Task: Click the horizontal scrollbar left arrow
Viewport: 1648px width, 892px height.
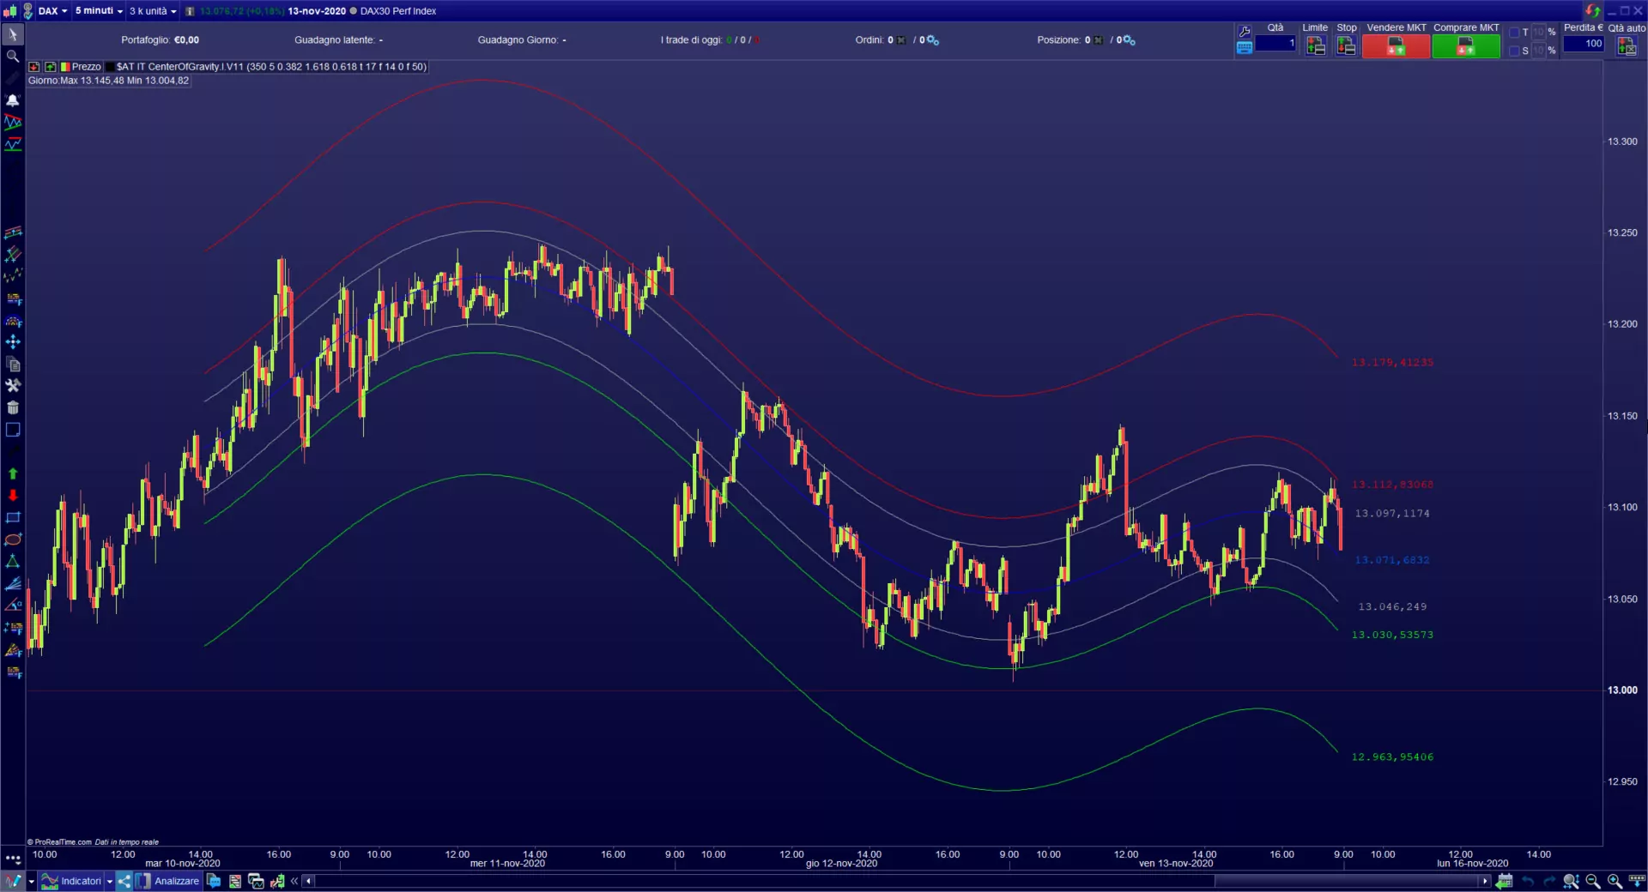Action: [x=309, y=881]
